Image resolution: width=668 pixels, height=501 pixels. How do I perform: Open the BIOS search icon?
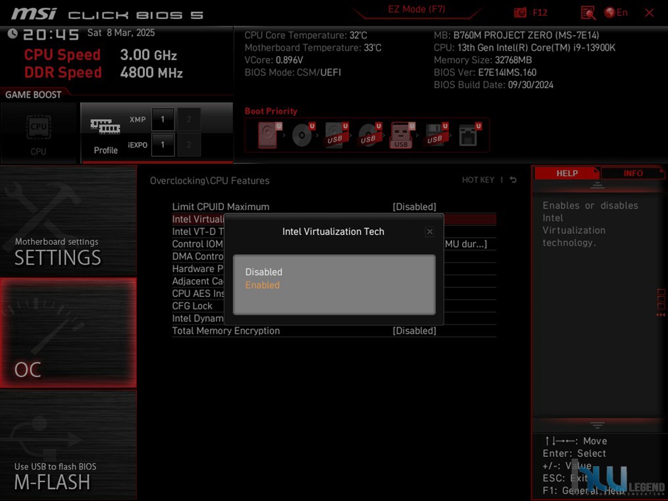(588, 13)
